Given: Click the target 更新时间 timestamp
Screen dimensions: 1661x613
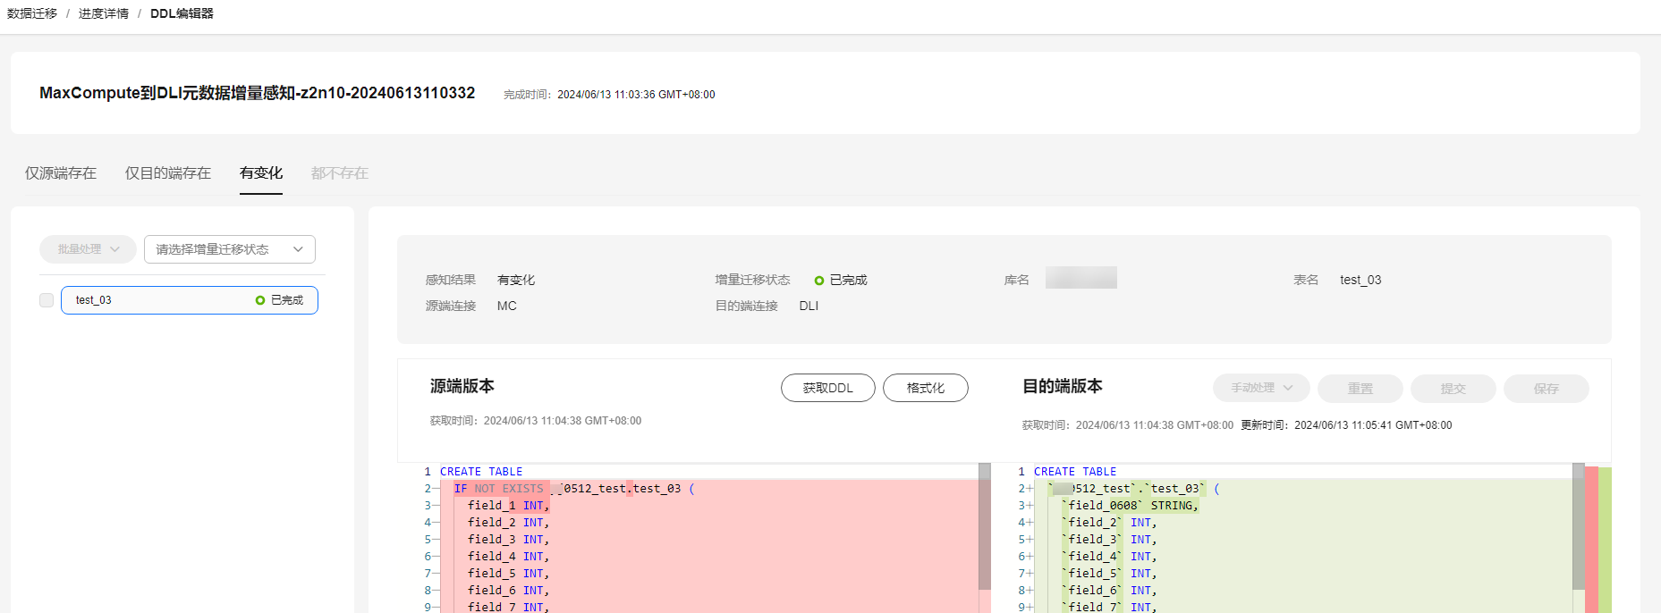Looking at the screenshot, I should tap(1373, 425).
